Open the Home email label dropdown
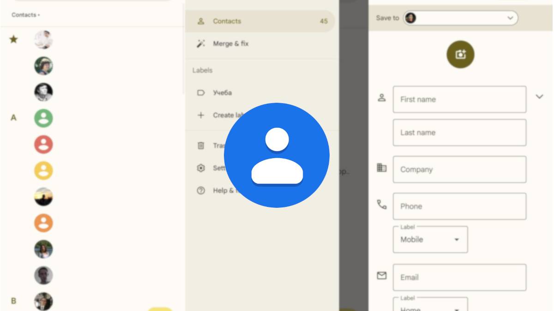 point(430,304)
